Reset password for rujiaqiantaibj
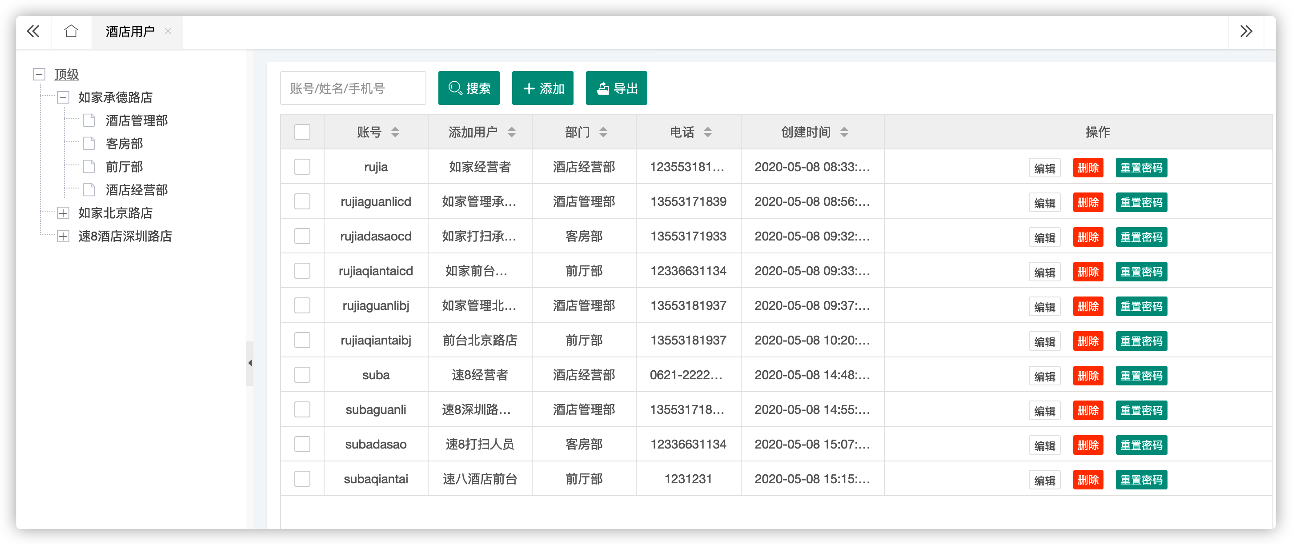 pos(1142,341)
